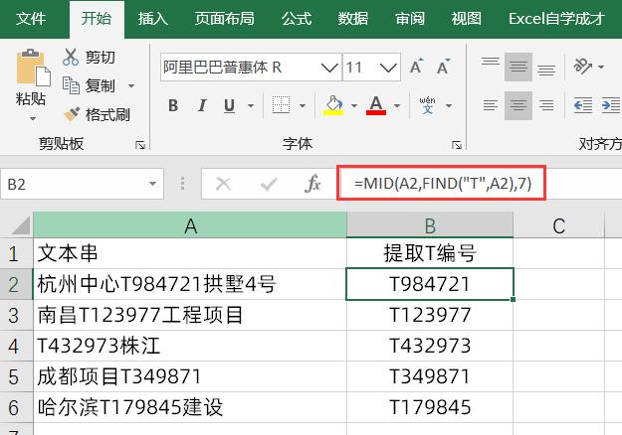622x435 pixels.
Task: Open phonetic guide dropdown arrow
Action: tap(449, 105)
